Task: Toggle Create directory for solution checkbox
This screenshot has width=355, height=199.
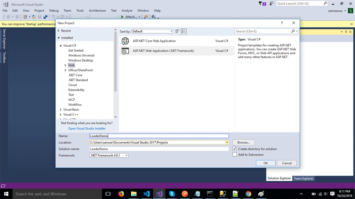Action: pos(235,149)
